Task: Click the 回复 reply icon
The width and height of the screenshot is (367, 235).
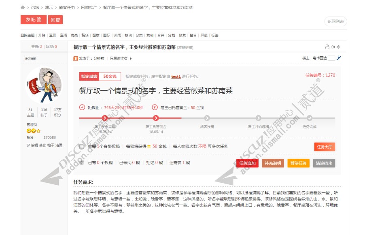Action: [55, 19]
